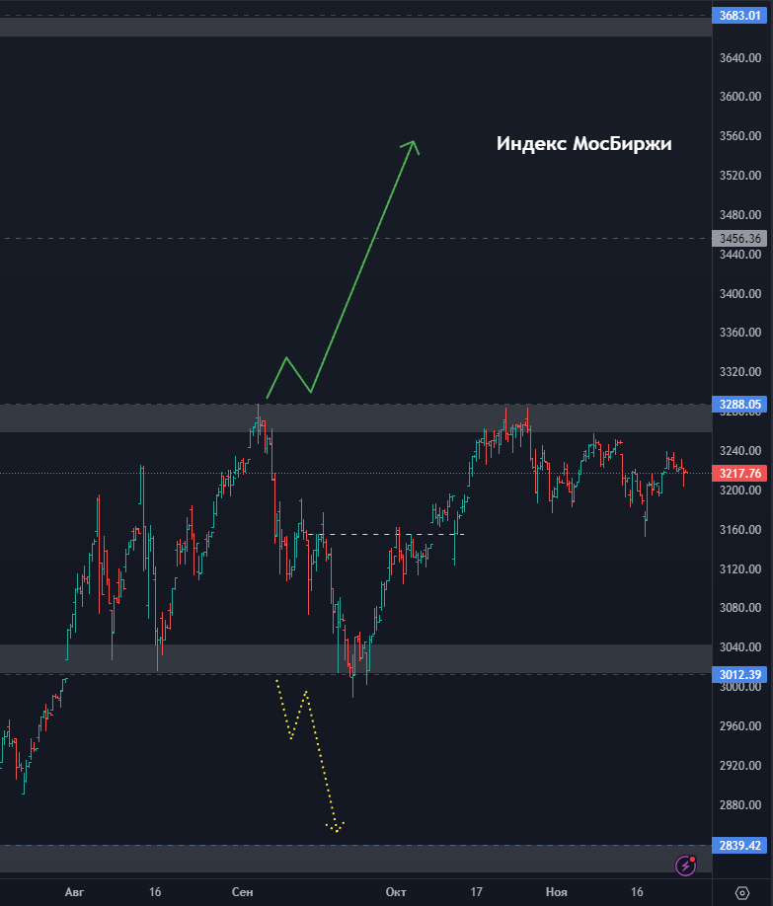Select the 3288.05 price level label
The image size is (773, 906).
[x=739, y=404]
